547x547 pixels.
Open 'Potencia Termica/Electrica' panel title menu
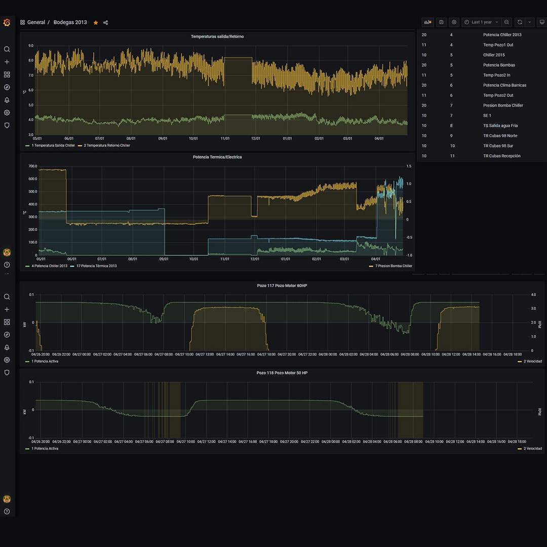[x=217, y=157]
